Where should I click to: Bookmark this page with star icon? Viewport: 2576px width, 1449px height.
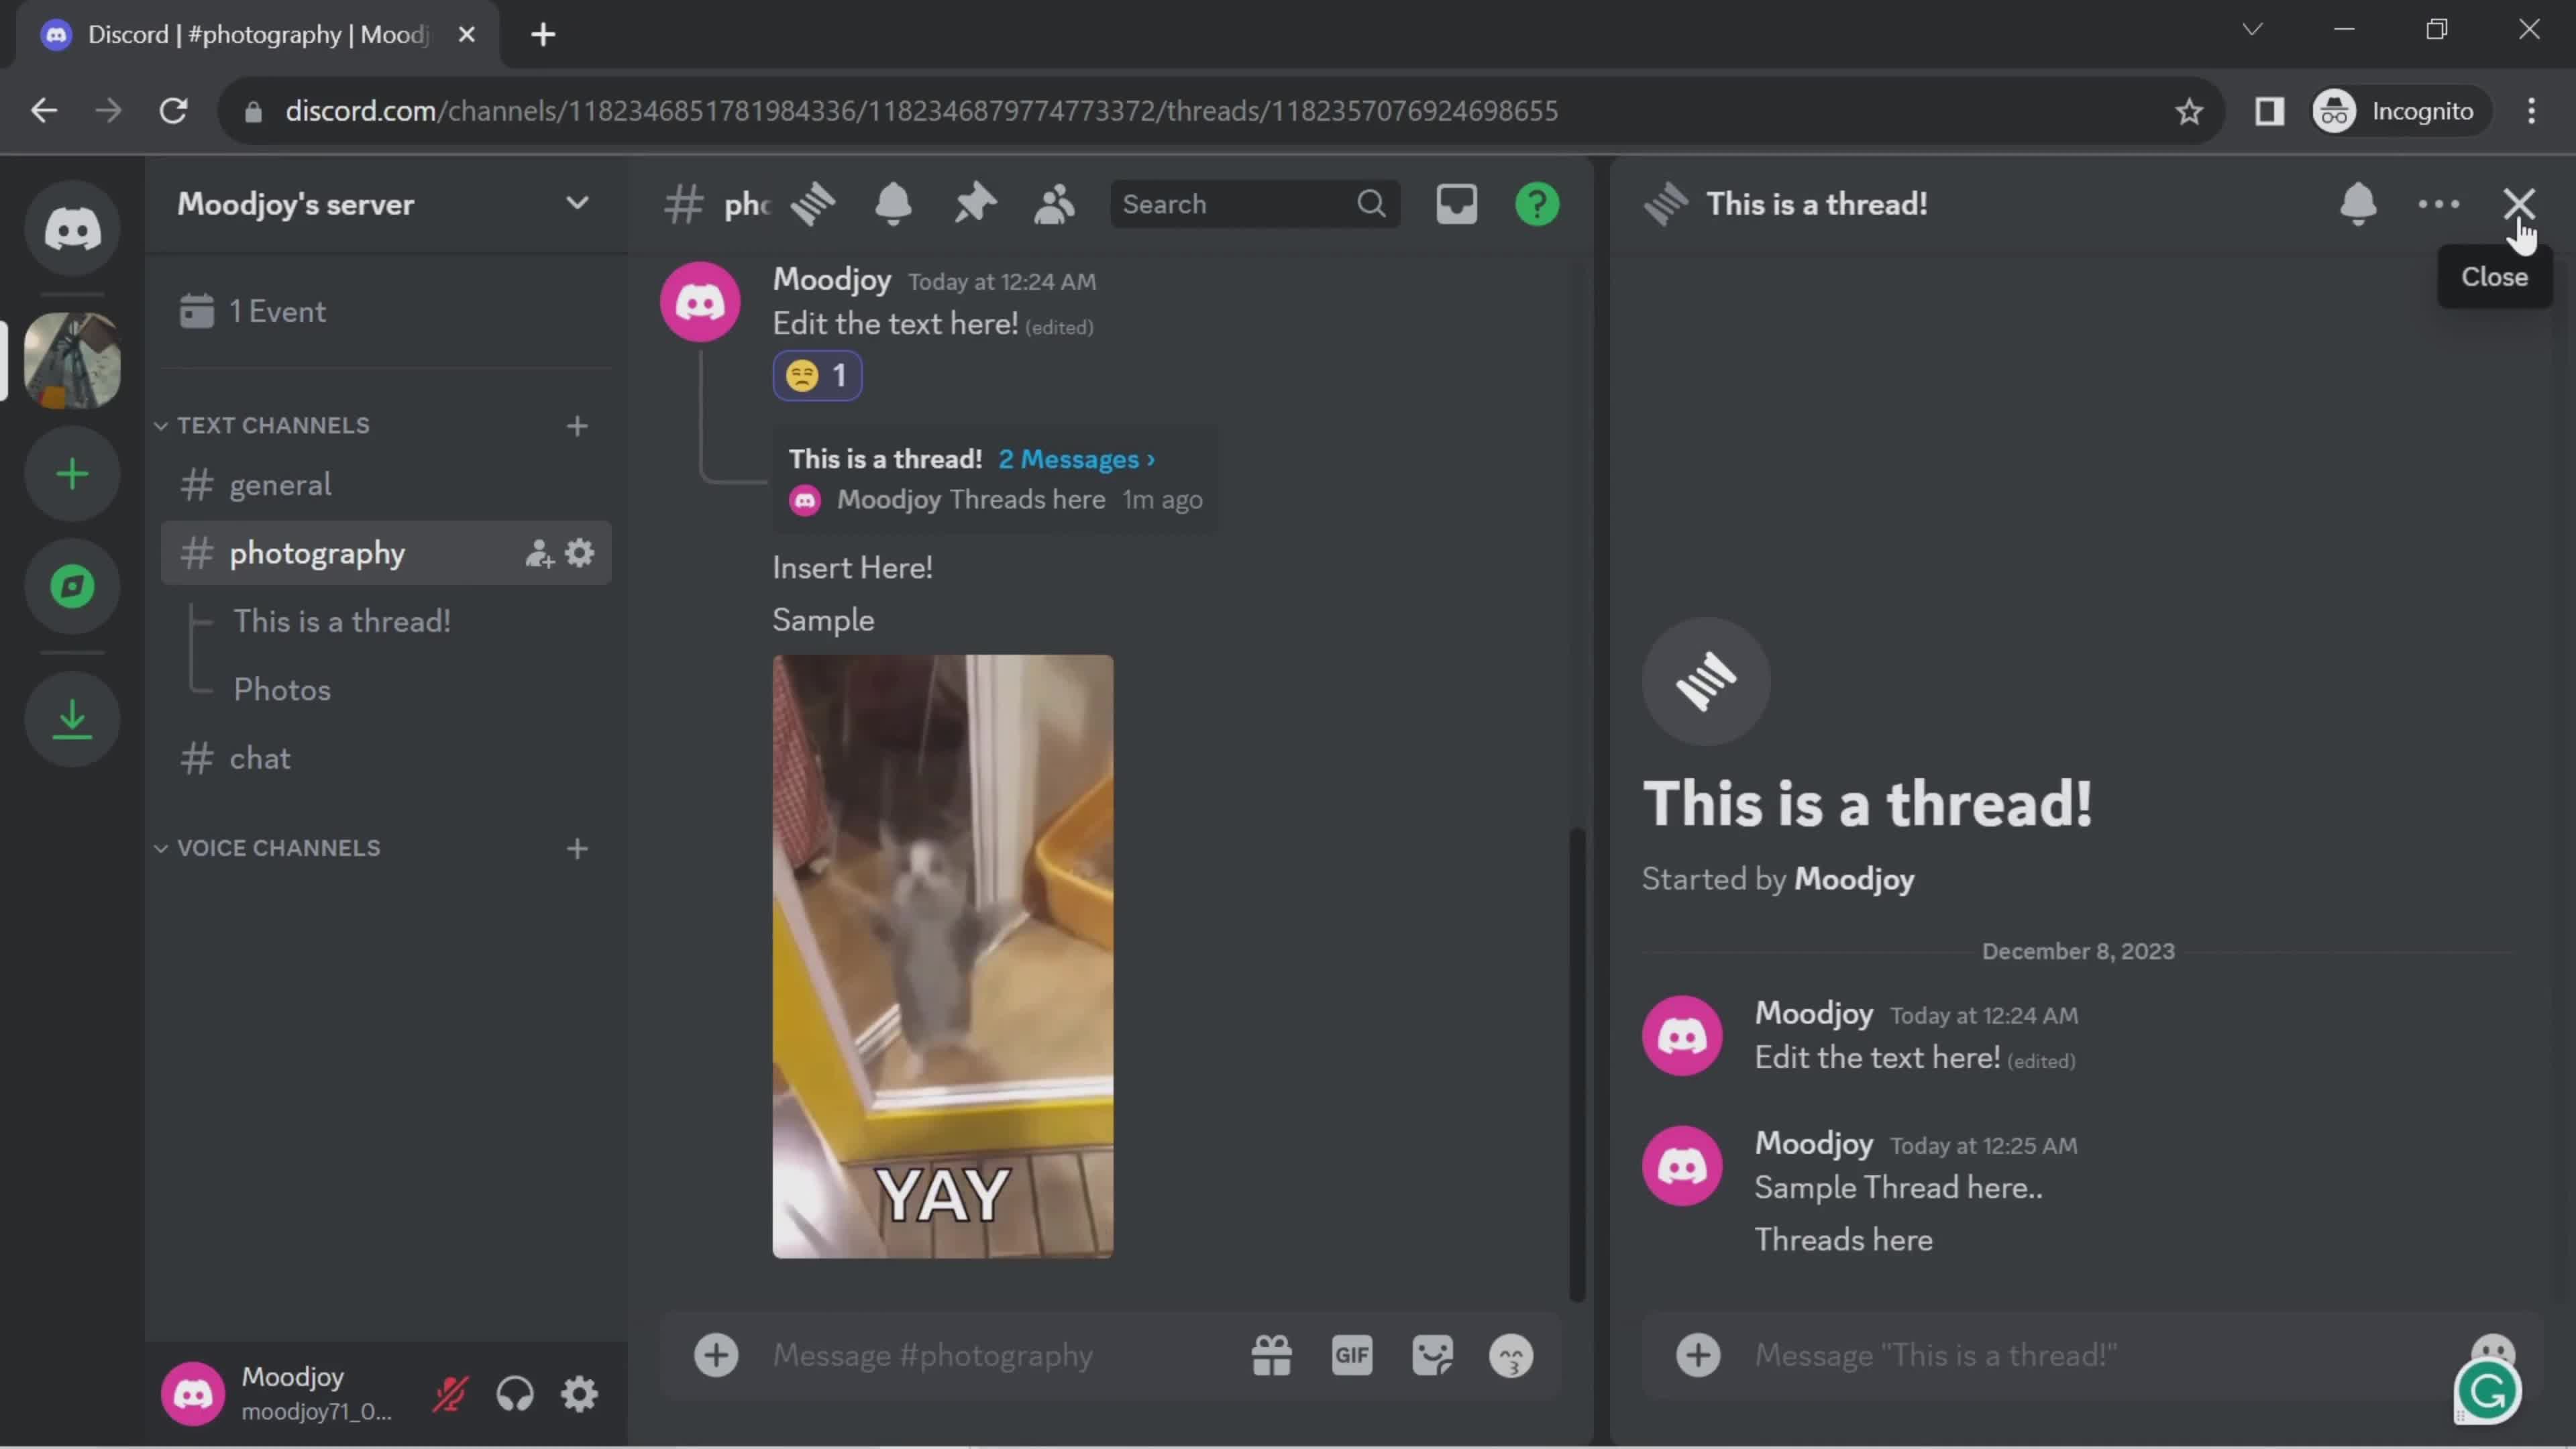[x=2189, y=111]
